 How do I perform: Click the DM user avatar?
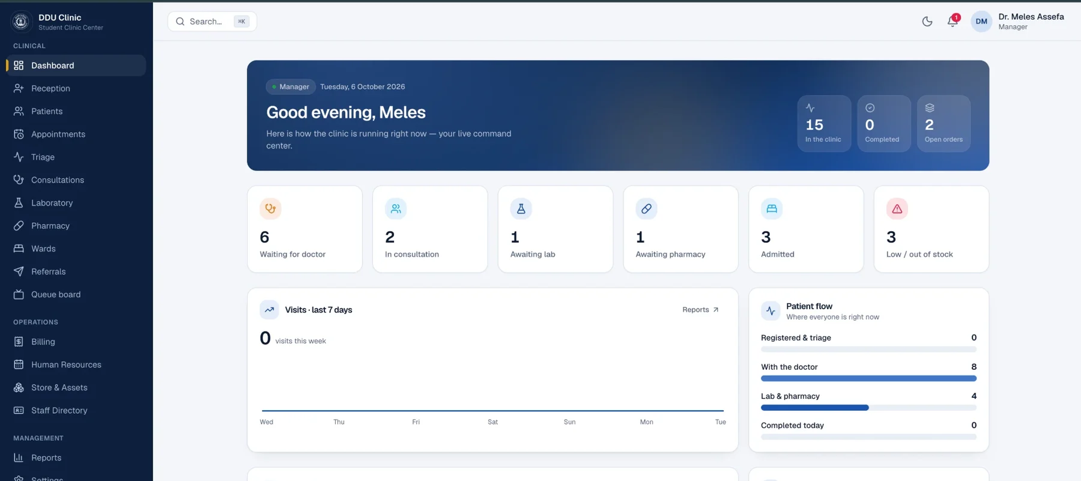pyautogui.click(x=981, y=22)
